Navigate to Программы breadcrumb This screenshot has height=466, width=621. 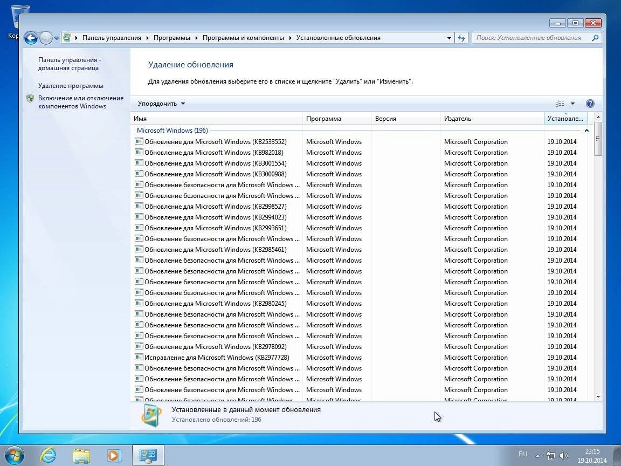coord(171,38)
